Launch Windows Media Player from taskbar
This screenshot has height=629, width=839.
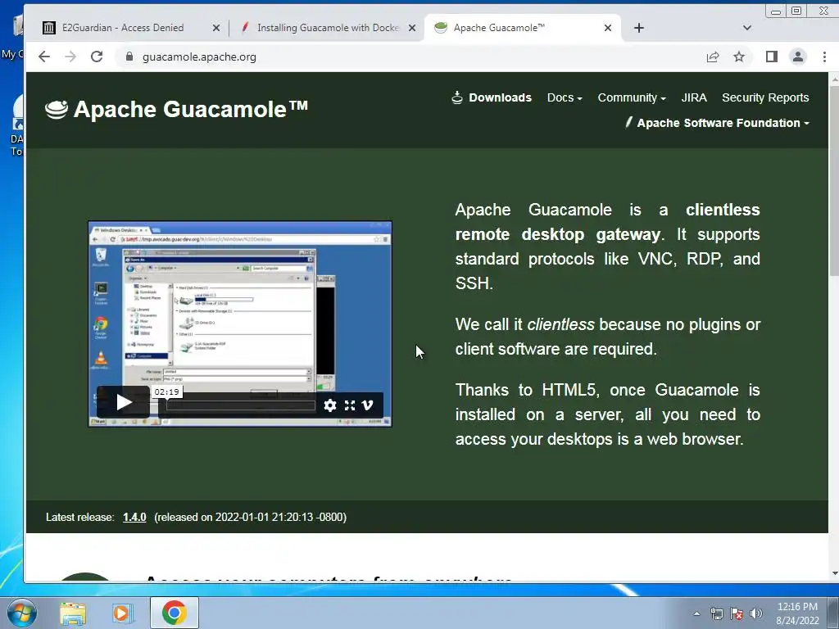pos(121,613)
